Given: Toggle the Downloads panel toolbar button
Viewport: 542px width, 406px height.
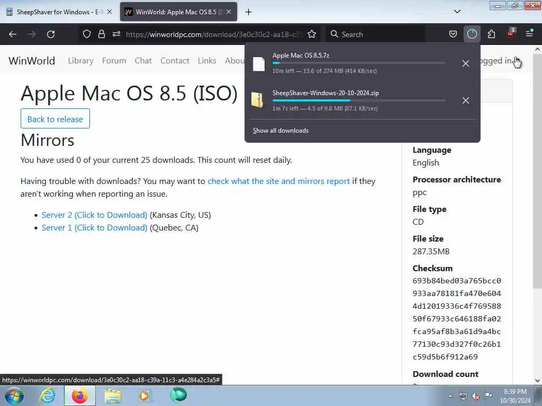Looking at the screenshot, I should tap(472, 34).
